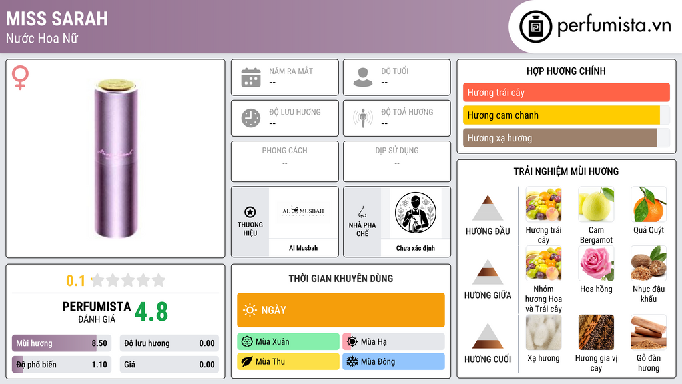Select the Gỗ đàn hương note image
682x384 pixels.
[649, 333]
